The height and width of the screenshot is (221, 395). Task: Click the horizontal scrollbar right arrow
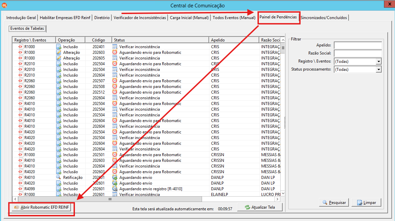(x=277, y=199)
